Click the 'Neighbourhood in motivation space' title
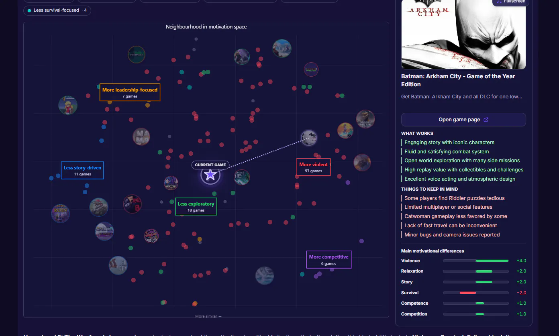 206,27
